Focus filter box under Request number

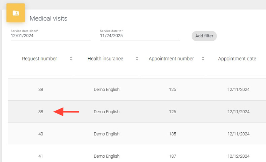pos(41,72)
